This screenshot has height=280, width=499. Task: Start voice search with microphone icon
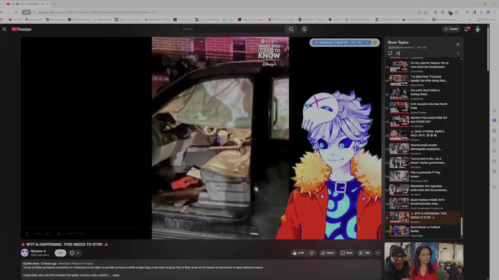(x=304, y=29)
